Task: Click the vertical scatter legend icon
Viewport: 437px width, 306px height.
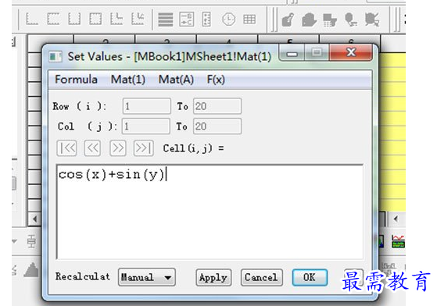Action: 206,20
